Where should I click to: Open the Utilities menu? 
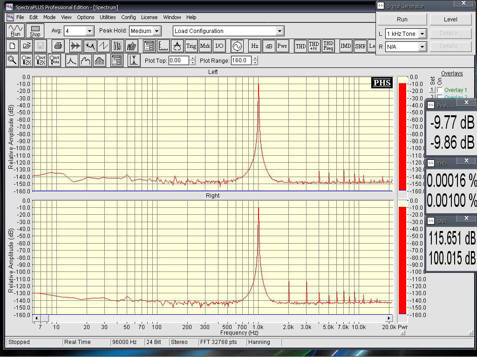click(x=108, y=17)
